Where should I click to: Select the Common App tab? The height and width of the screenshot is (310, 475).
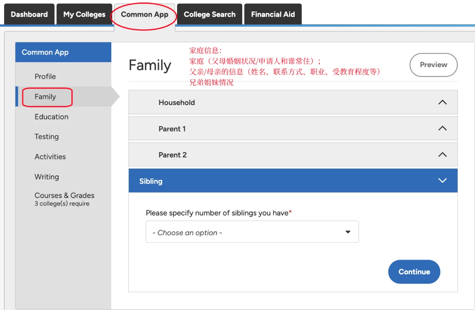coord(144,14)
